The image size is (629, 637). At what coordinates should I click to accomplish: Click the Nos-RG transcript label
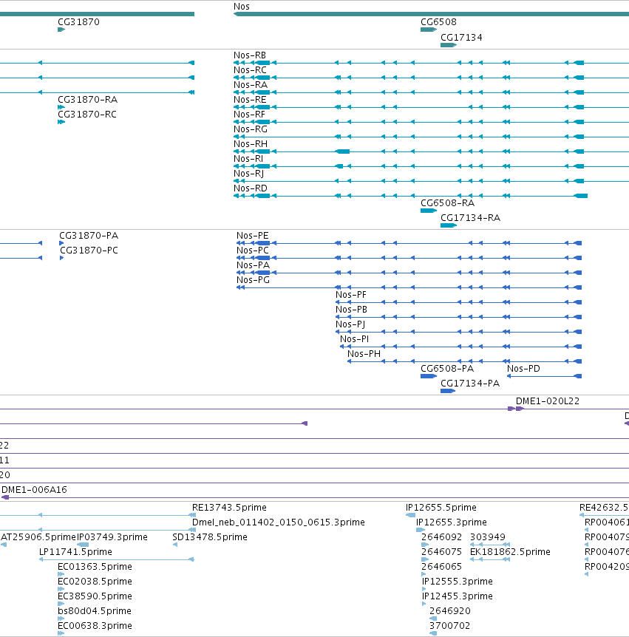[251, 129]
